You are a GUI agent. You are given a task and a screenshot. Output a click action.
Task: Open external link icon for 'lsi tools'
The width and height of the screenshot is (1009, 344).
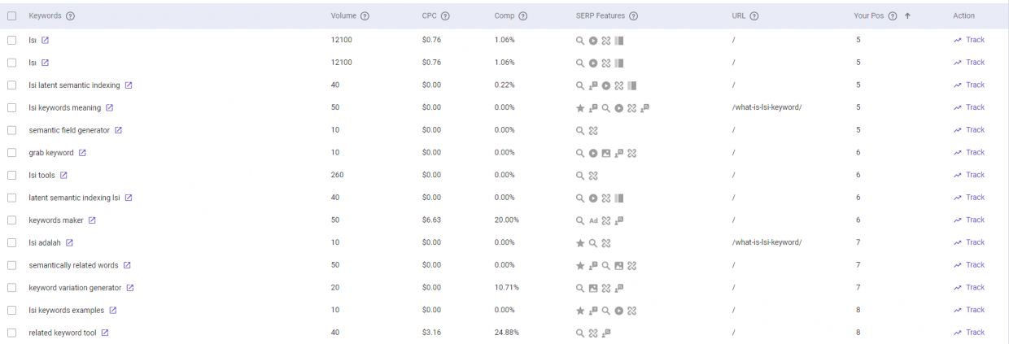[x=63, y=175]
